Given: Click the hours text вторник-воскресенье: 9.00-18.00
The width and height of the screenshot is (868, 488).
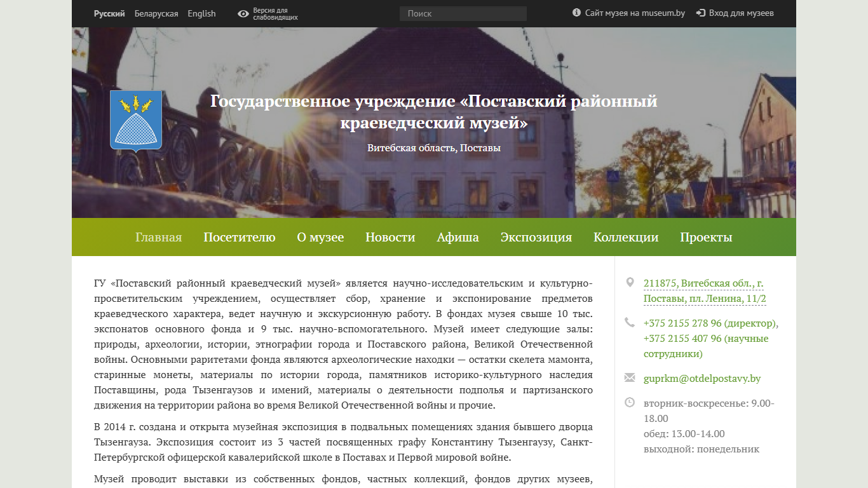Looking at the screenshot, I should click(709, 410).
